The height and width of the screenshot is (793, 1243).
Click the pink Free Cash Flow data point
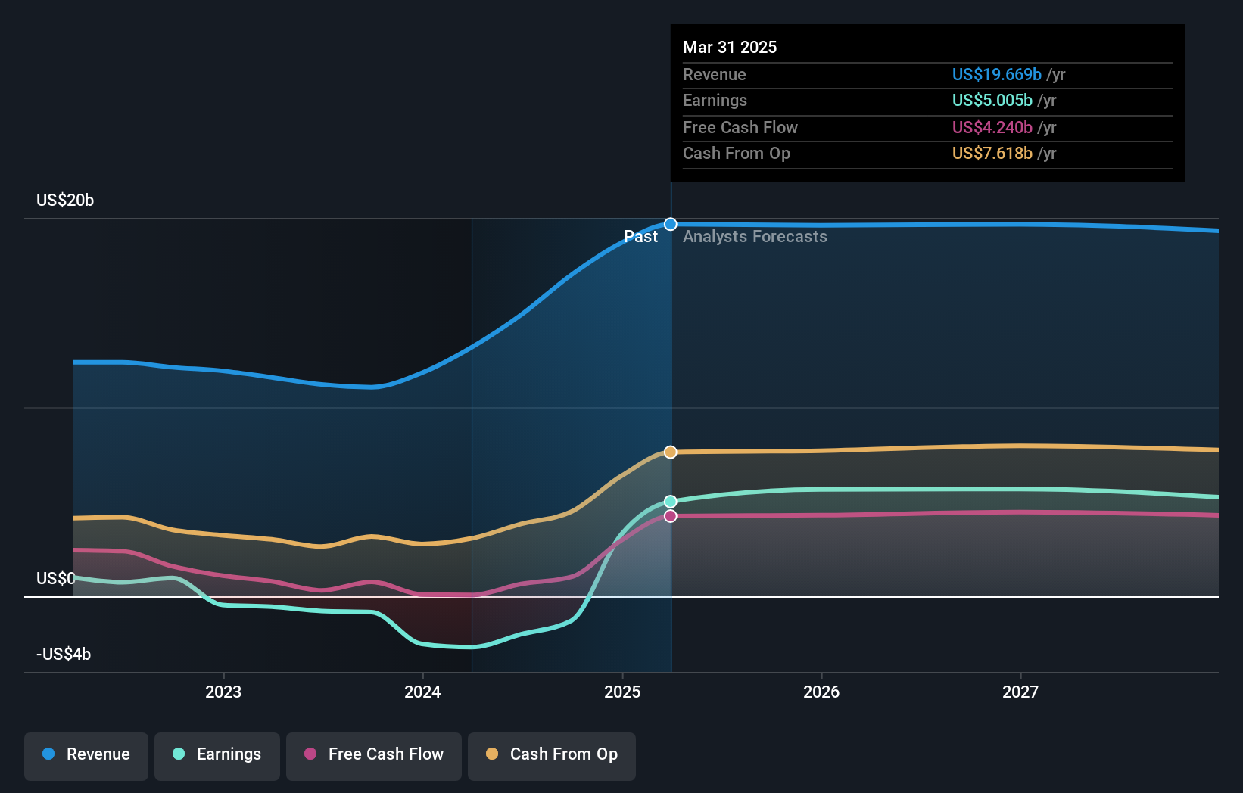(671, 516)
